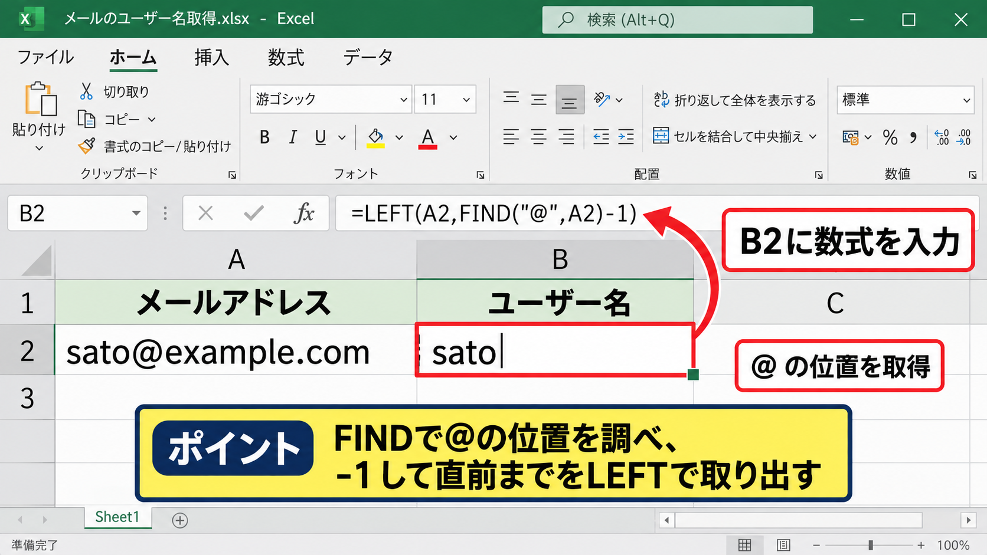Click the fx insert function icon
The image size is (987, 555).
[x=304, y=213]
